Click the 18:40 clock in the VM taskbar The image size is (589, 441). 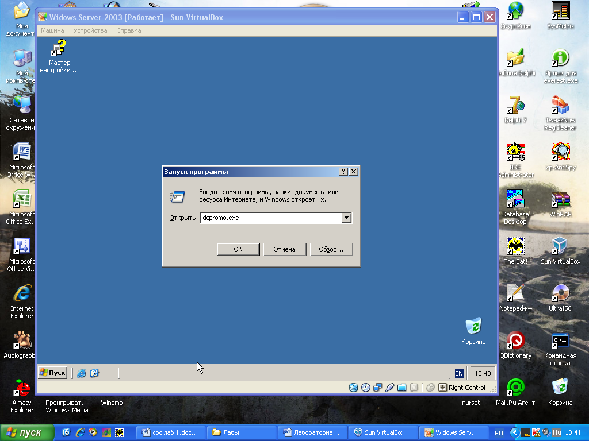pyautogui.click(x=483, y=373)
